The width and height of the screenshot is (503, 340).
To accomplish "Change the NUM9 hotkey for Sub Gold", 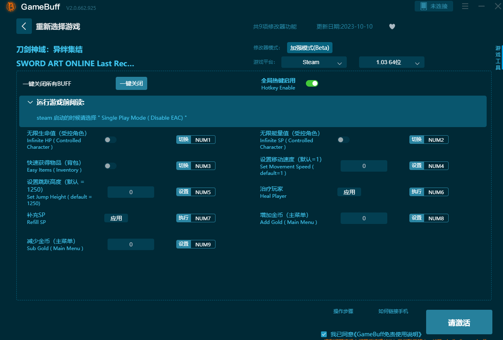I will [x=203, y=244].
